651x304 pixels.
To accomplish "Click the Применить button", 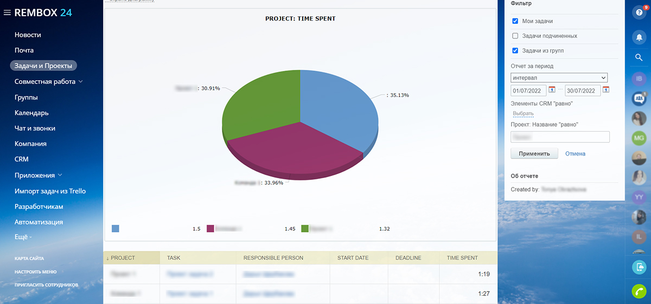I will pos(534,153).
